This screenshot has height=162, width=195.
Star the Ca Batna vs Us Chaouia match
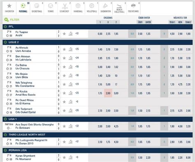(64, 67)
